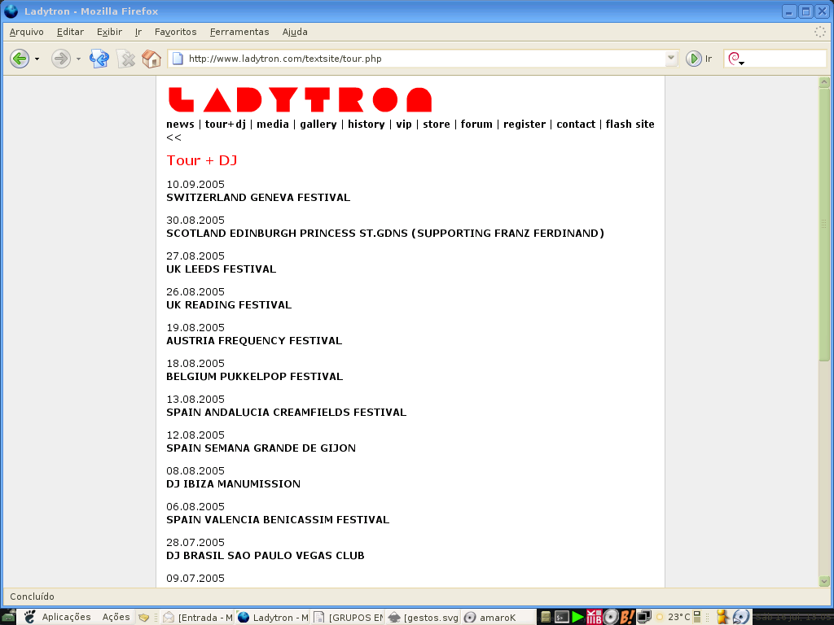This screenshot has height=625, width=834.
Task: Click the DJ IBIZA MANUMISSION entry
Action: (233, 483)
